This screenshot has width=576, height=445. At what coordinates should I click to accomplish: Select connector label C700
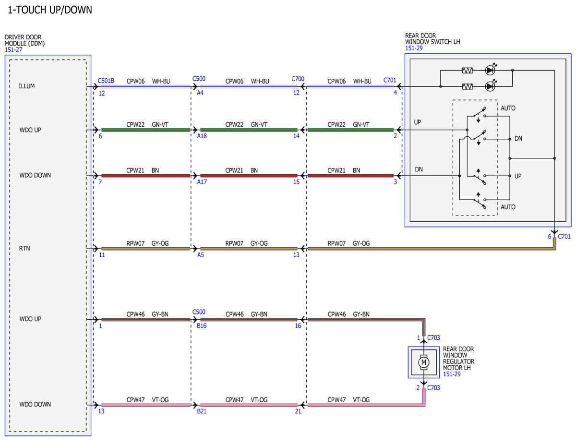(298, 78)
